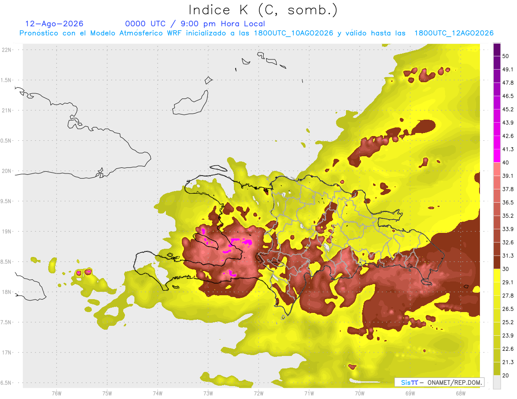Click the '22N' latitude label
Screen dimensions: 517x399
pyautogui.click(x=6, y=50)
